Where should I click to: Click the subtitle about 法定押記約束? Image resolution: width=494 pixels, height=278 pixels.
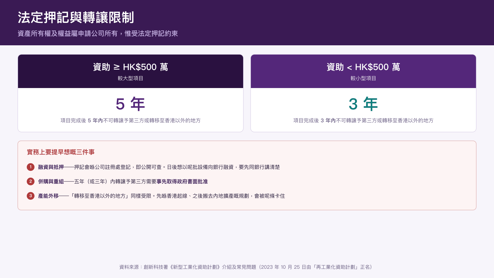(x=98, y=33)
